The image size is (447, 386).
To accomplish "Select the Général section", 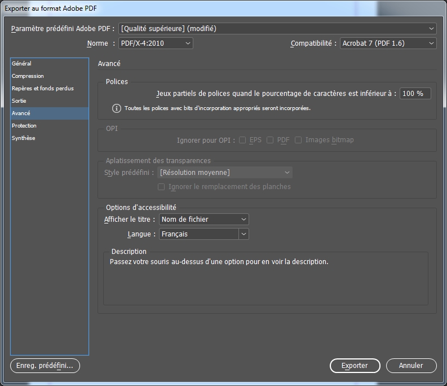I will point(50,64).
